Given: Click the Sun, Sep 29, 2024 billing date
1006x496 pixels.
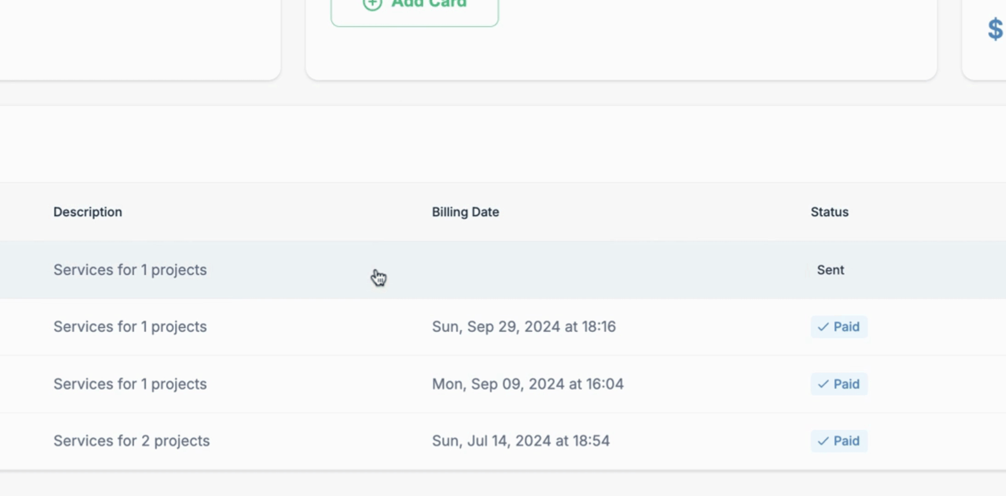Looking at the screenshot, I should point(524,327).
